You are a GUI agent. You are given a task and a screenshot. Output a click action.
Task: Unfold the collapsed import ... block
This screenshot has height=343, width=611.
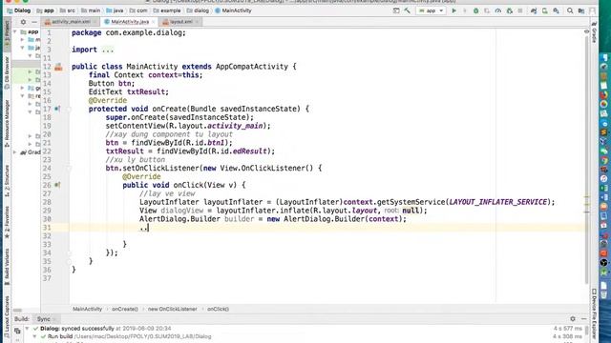point(108,50)
